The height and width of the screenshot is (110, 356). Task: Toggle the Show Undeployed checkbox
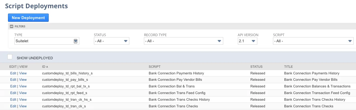[x=10, y=57]
